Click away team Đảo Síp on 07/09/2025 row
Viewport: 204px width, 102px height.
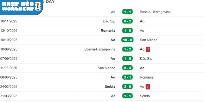[x=146, y=59]
